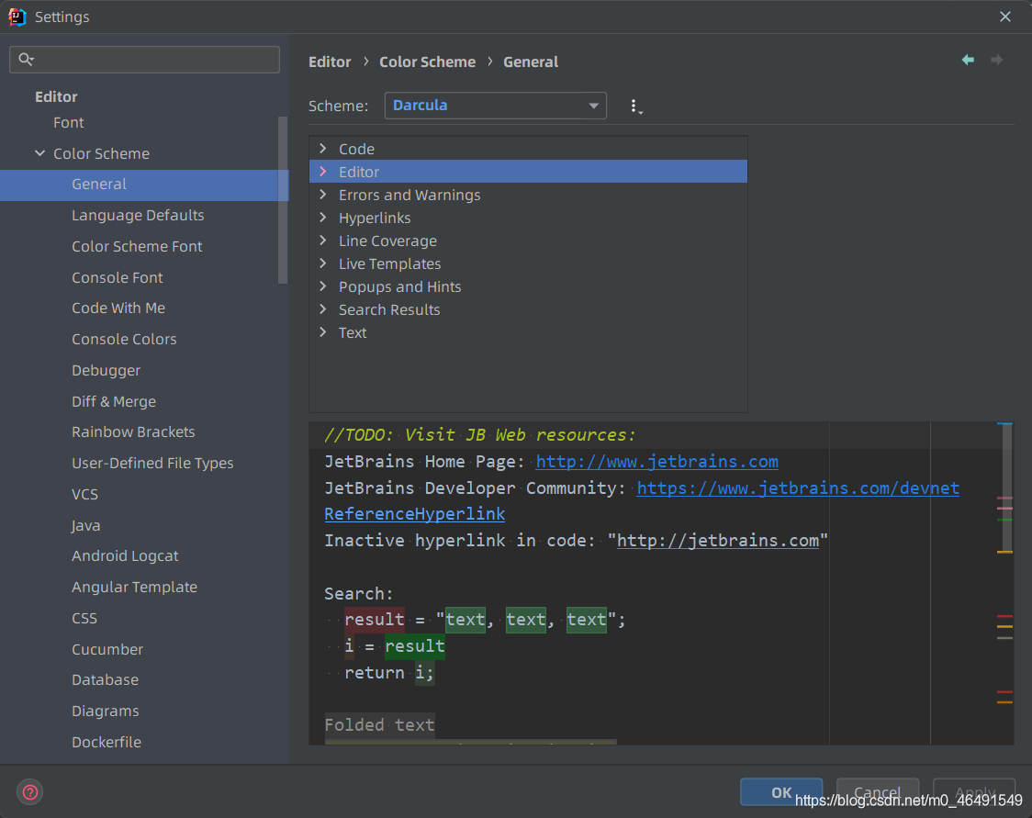
Task: Click the preview pane scrollbar
Action: [x=1007, y=487]
